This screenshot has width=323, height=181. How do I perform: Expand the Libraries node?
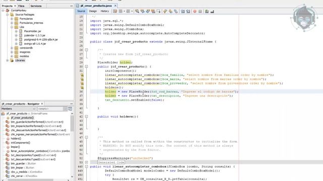(8, 60)
